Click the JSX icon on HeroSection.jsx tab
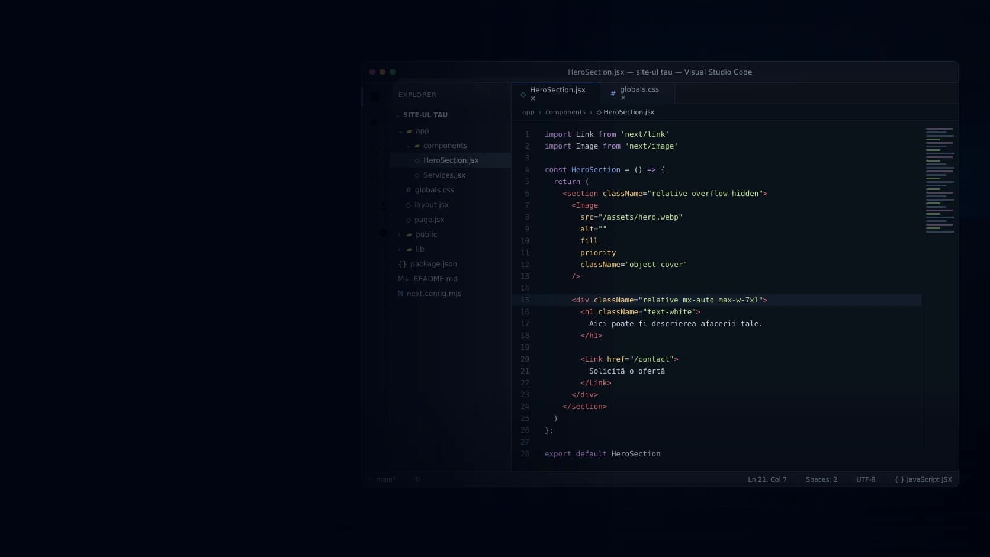 click(x=523, y=94)
